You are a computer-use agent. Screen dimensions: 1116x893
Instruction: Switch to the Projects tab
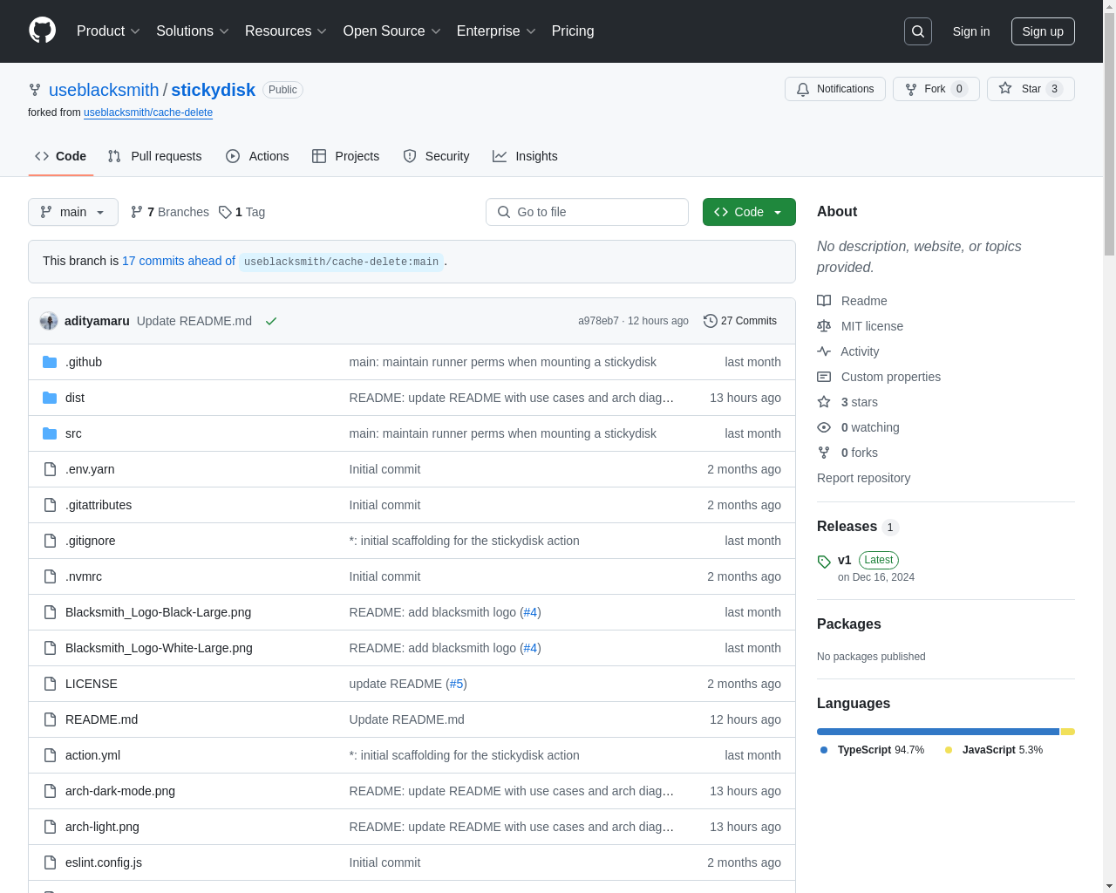pyautogui.click(x=345, y=156)
